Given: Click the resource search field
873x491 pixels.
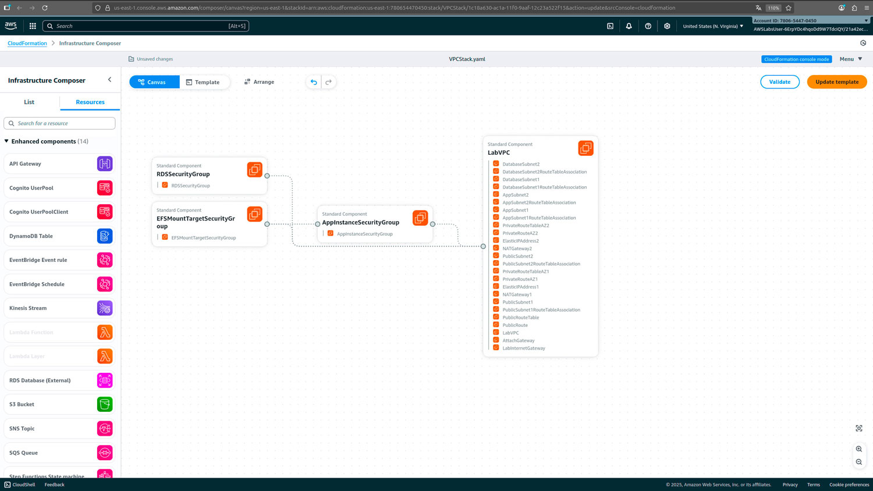Looking at the screenshot, I should click(x=59, y=123).
